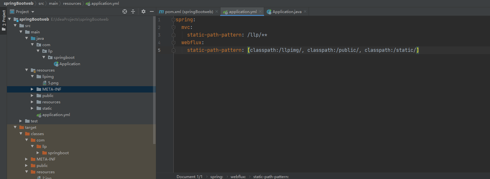This screenshot has width=490, height=179.
Task: Click breadcrumb 'static-path-pattern:' in footer
Action: 271,176
